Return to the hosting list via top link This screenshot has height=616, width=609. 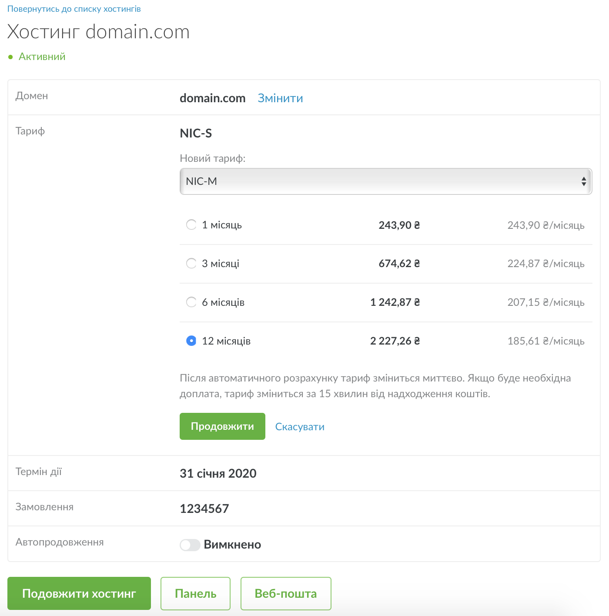pyautogui.click(x=74, y=9)
